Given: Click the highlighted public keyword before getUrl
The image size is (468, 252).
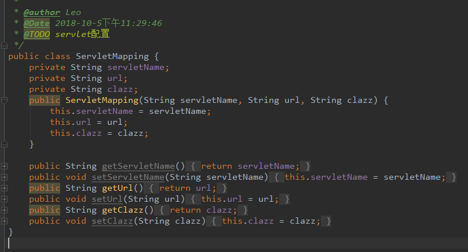Looking at the screenshot, I should click(x=45, y=188).
